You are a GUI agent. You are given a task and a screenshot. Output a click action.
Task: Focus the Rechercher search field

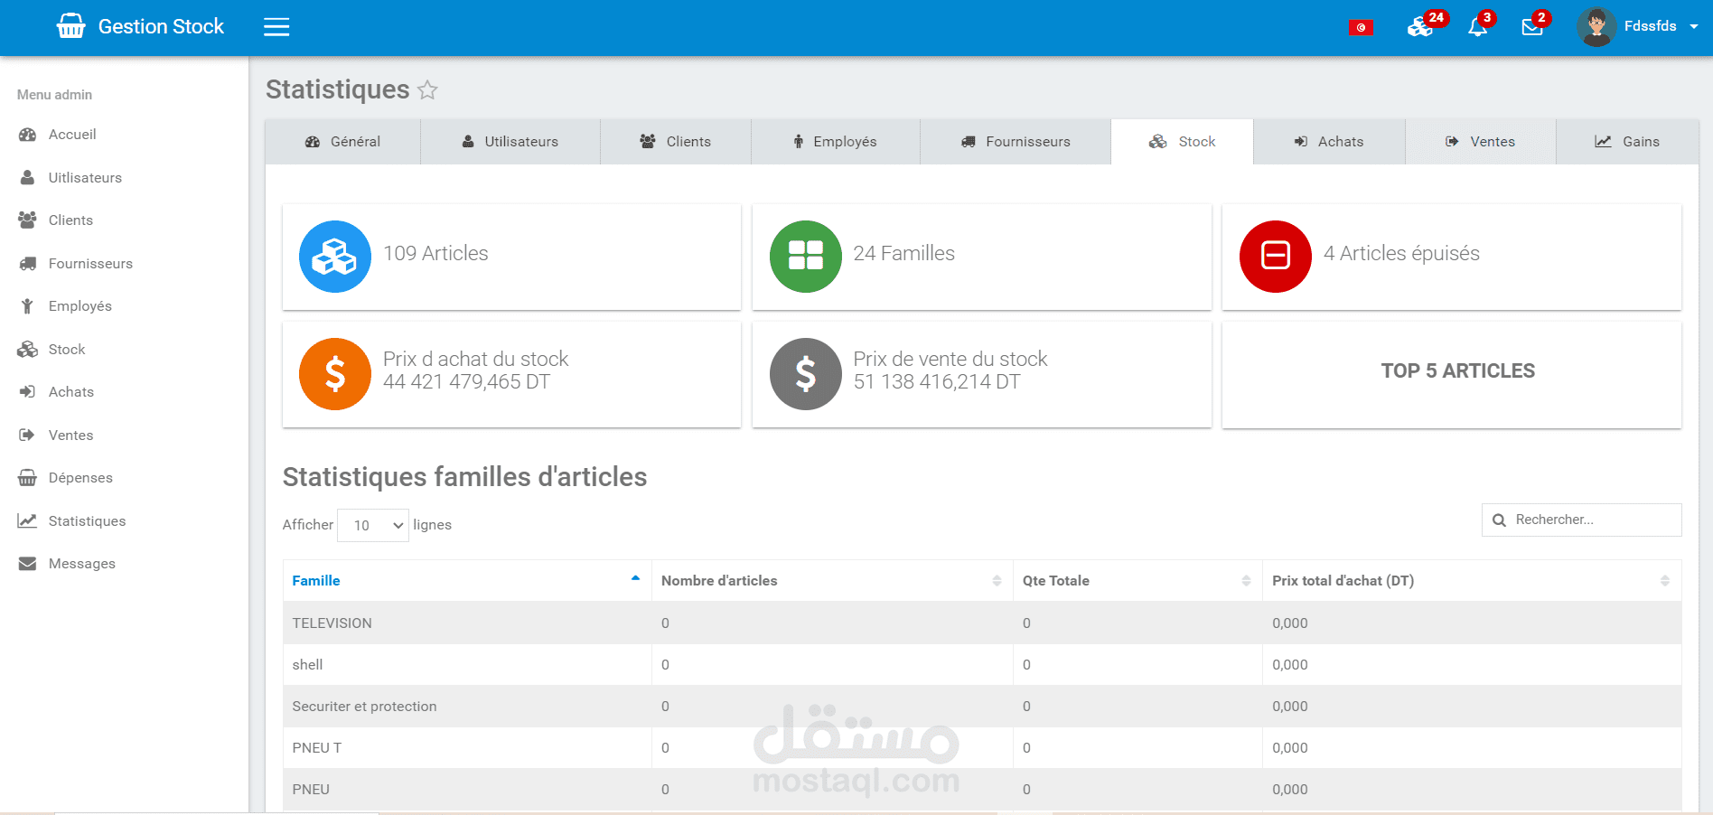click(x=1582, y=520)
